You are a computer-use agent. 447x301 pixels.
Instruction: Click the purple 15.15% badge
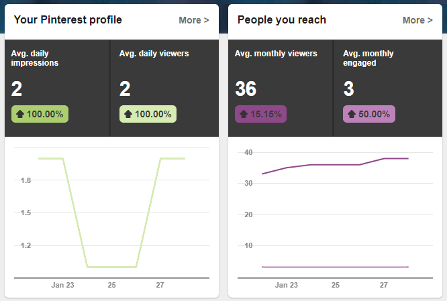(x=261, y=114)
